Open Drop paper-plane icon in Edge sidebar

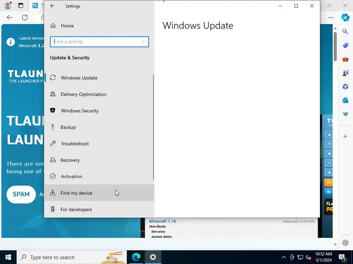tap(345, 114)
